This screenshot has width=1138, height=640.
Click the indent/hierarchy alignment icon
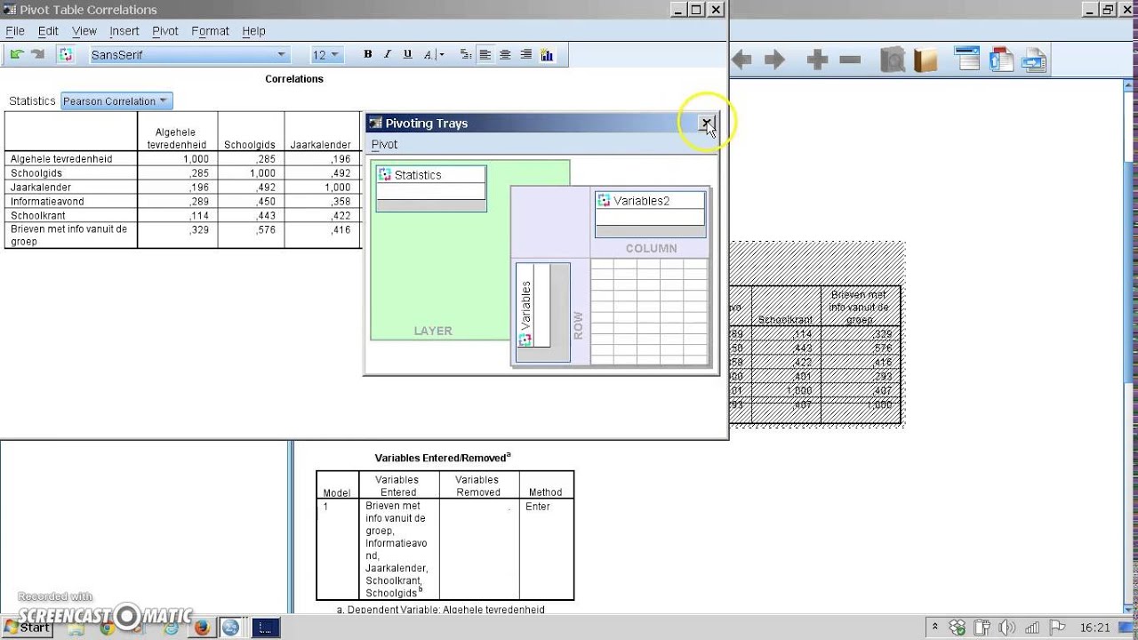pos(465,54)
